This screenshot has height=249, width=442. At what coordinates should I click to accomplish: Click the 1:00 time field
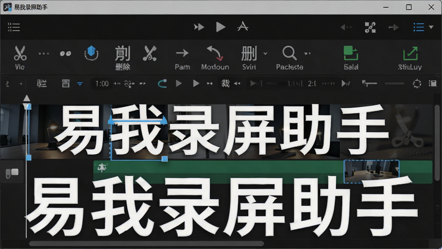[x=102, y=84]
